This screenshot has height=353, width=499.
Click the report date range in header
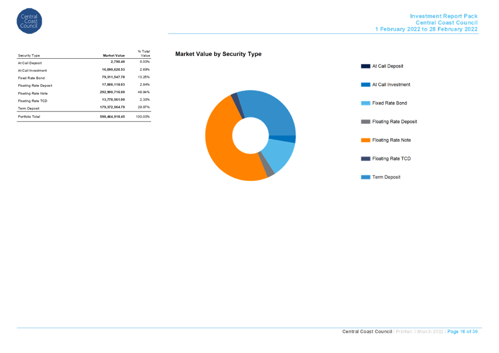426,29
